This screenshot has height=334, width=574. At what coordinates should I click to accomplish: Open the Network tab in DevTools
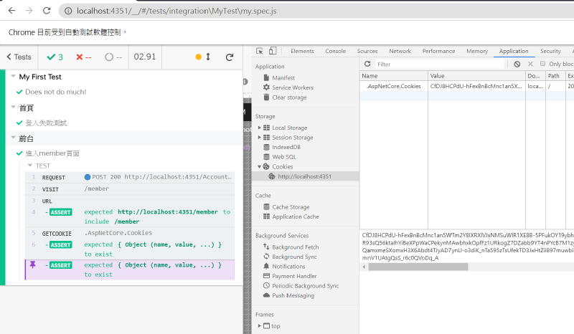[x=400, y=51]
